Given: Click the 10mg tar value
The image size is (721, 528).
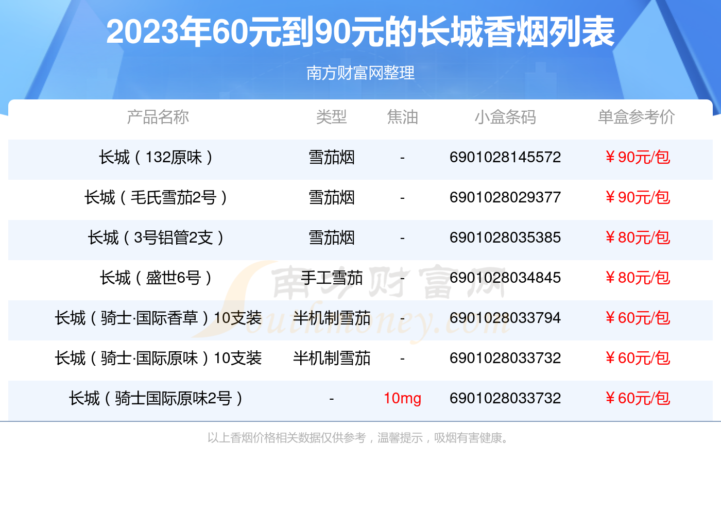Looking at the screenshot, I should coord(402,398).
